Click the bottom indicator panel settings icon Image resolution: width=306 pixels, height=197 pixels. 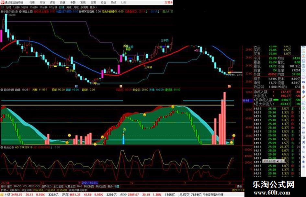coord(2,148)
